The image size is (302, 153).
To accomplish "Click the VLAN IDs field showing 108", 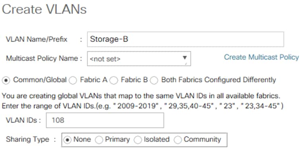I will click(105, 120).
